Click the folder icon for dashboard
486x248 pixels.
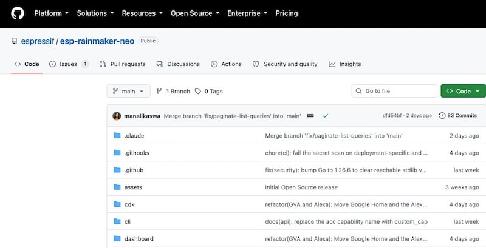tap(117, 238)
